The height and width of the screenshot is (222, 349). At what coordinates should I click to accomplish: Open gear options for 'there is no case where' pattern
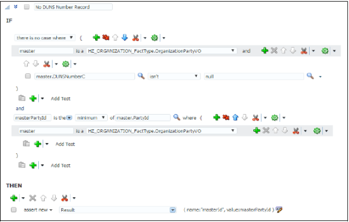(155, 38)
